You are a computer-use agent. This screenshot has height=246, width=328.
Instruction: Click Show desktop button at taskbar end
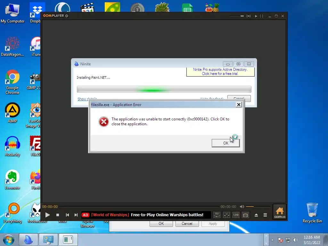[326, 240]
